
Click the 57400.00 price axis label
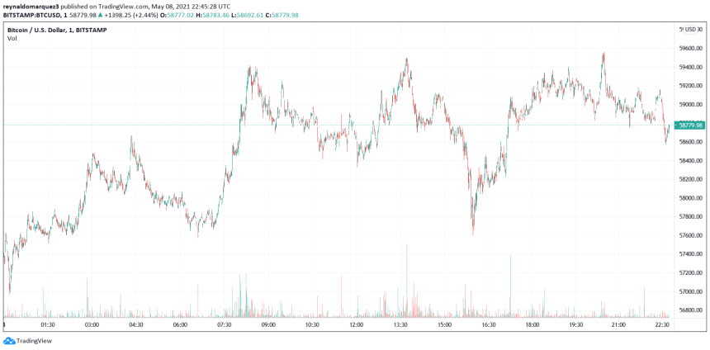tap(690, 254)
